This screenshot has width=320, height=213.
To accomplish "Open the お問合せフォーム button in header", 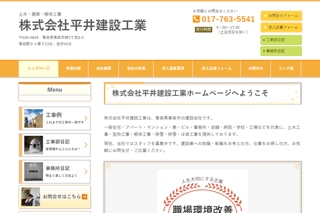I will [x=281, y=15].
